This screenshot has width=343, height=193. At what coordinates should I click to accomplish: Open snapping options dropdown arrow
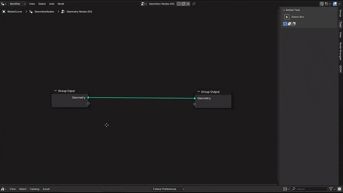point(330,4)
